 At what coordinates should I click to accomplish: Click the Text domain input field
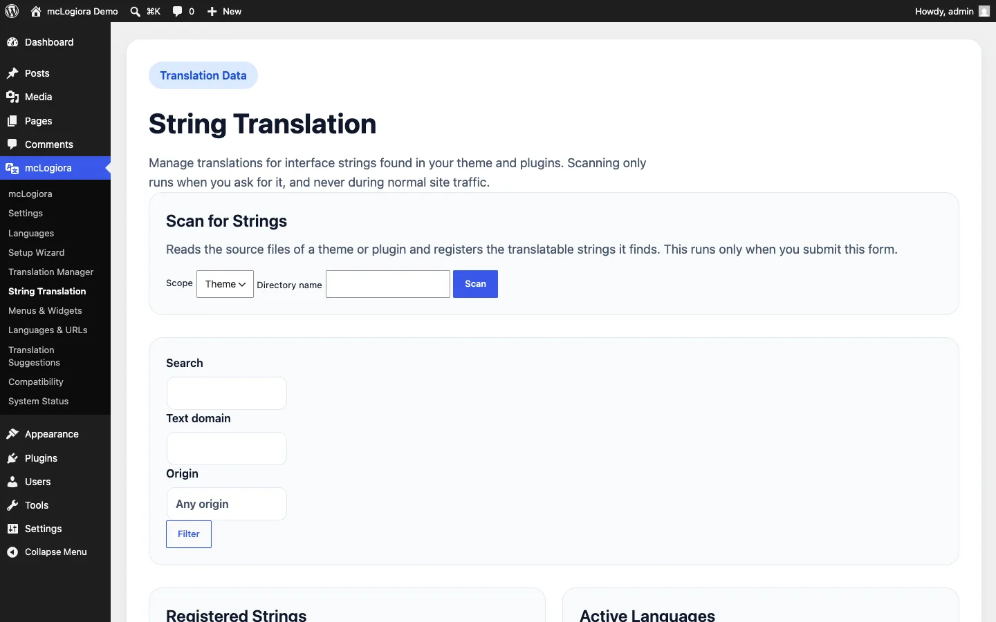(x=226, y=449)
